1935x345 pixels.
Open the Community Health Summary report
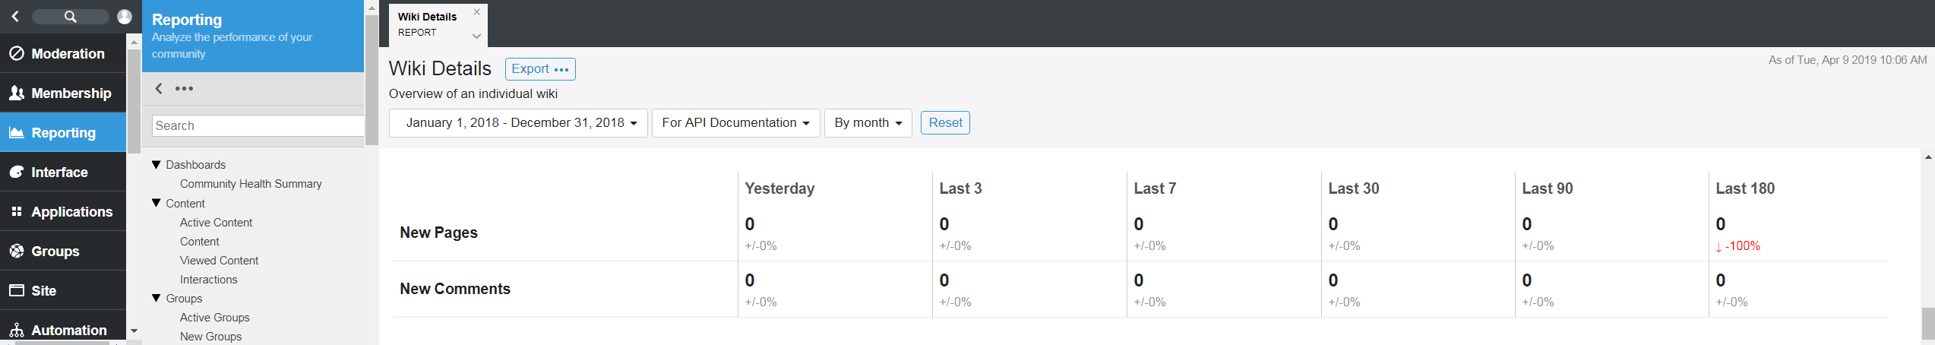click(x=251, y=183)
